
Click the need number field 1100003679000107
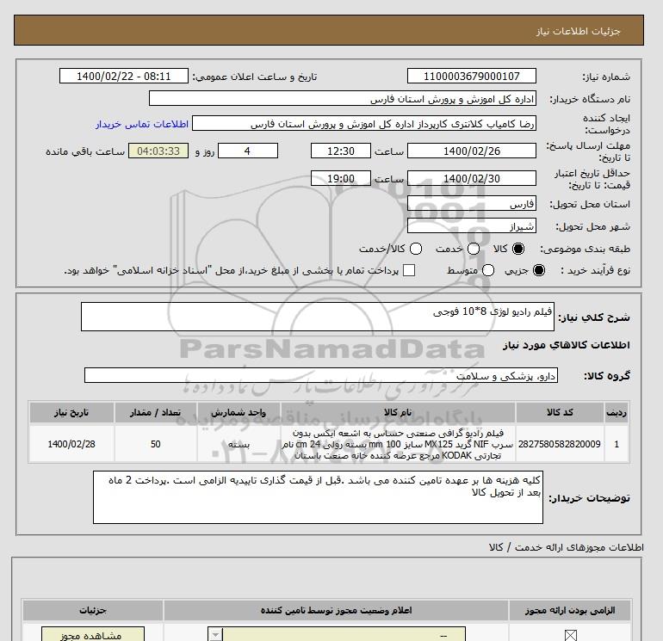pyautogui.click(x=472, y=77)
